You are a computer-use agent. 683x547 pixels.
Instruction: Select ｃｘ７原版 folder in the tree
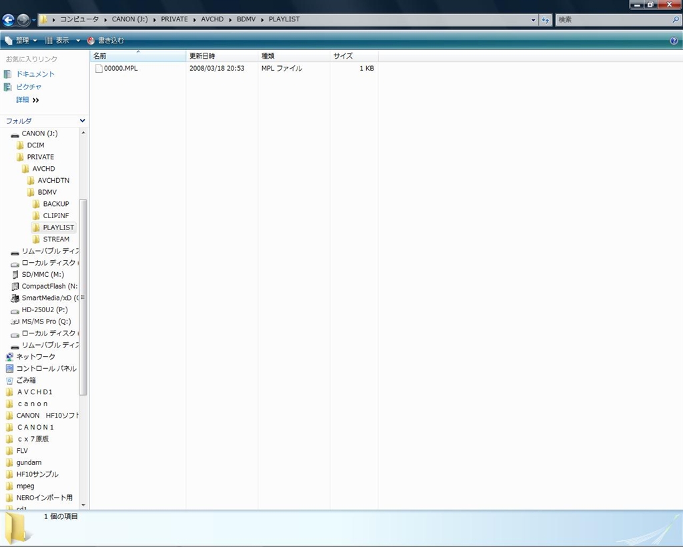pyautogui.click(x=33, y=439)
